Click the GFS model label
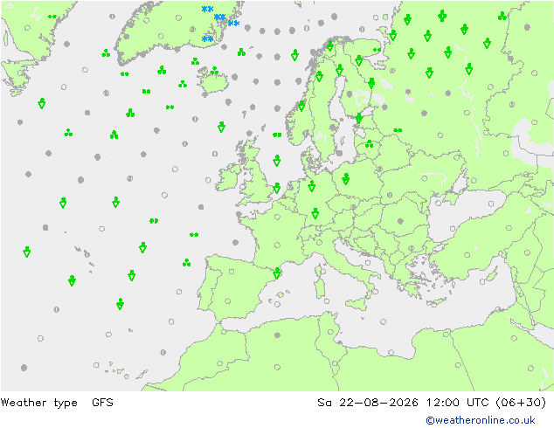The height and width of the screenshot is (428, 554). tap(102, 402)
